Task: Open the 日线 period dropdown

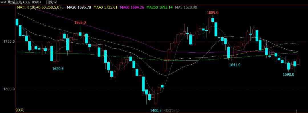Action: click(x=51, y=2)
